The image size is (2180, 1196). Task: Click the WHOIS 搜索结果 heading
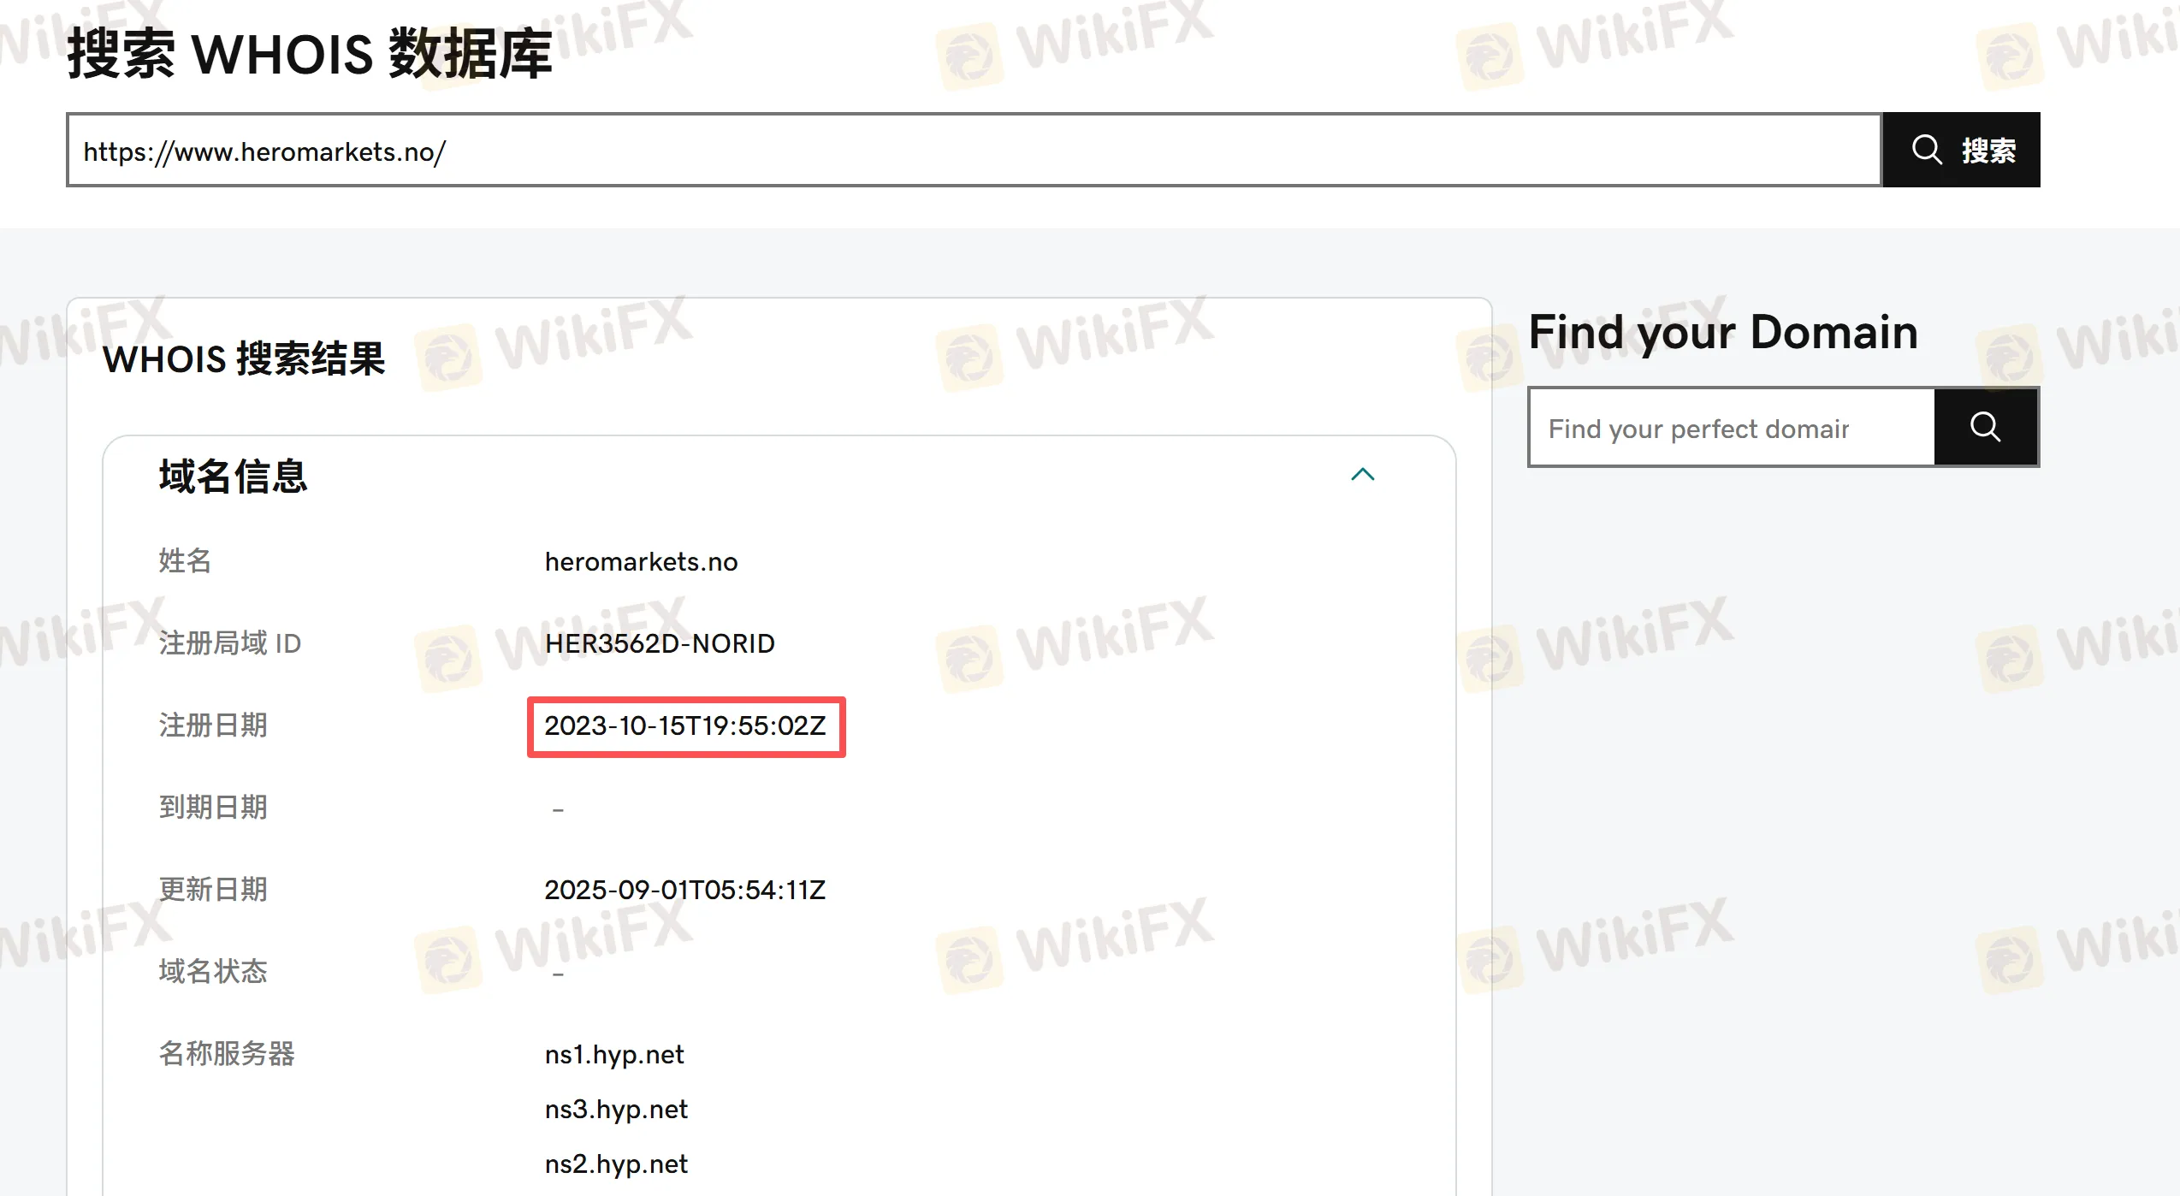[x=244, y=358]
